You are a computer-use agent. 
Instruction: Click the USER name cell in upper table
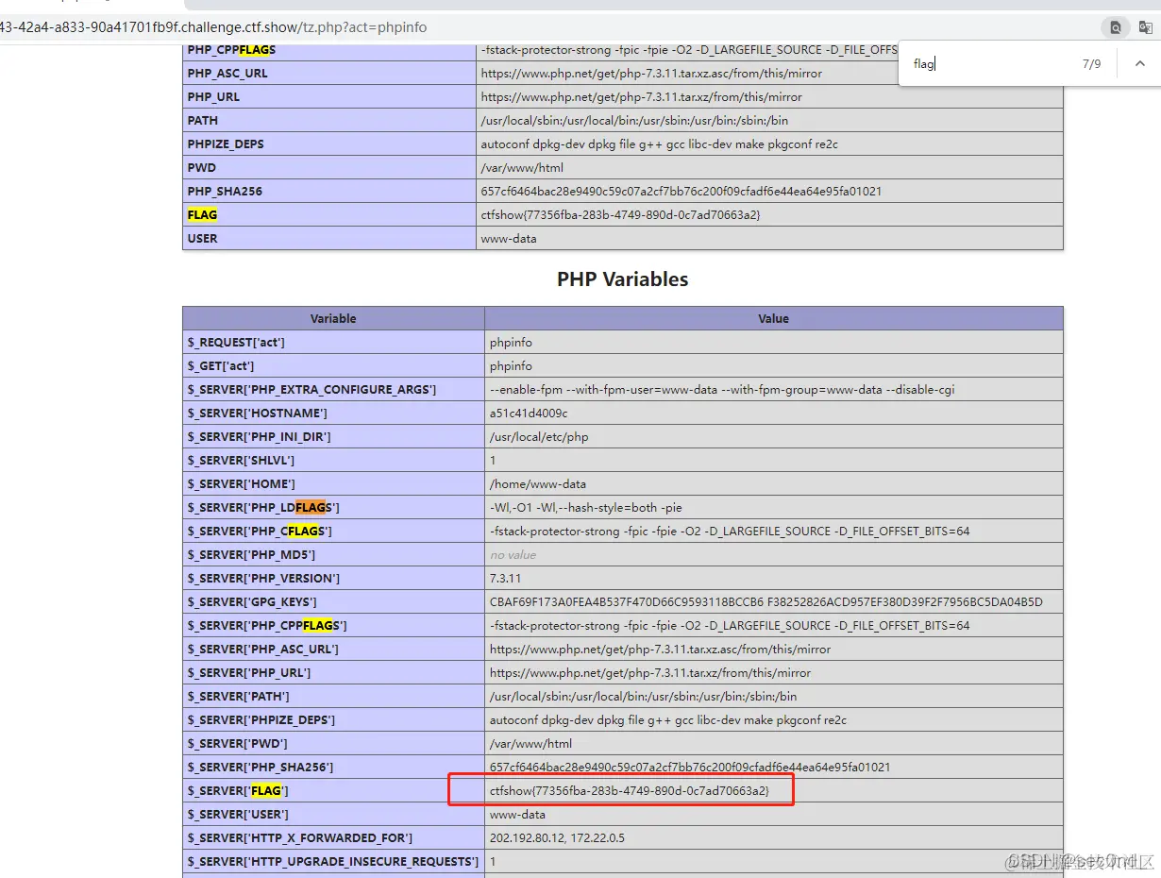click(329, 238)
